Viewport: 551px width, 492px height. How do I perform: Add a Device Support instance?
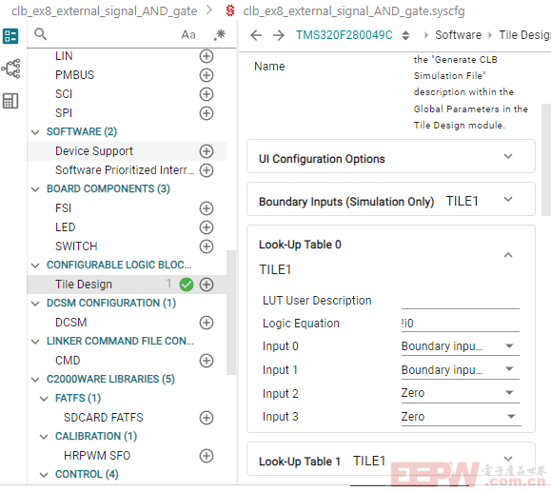(207, 151)
